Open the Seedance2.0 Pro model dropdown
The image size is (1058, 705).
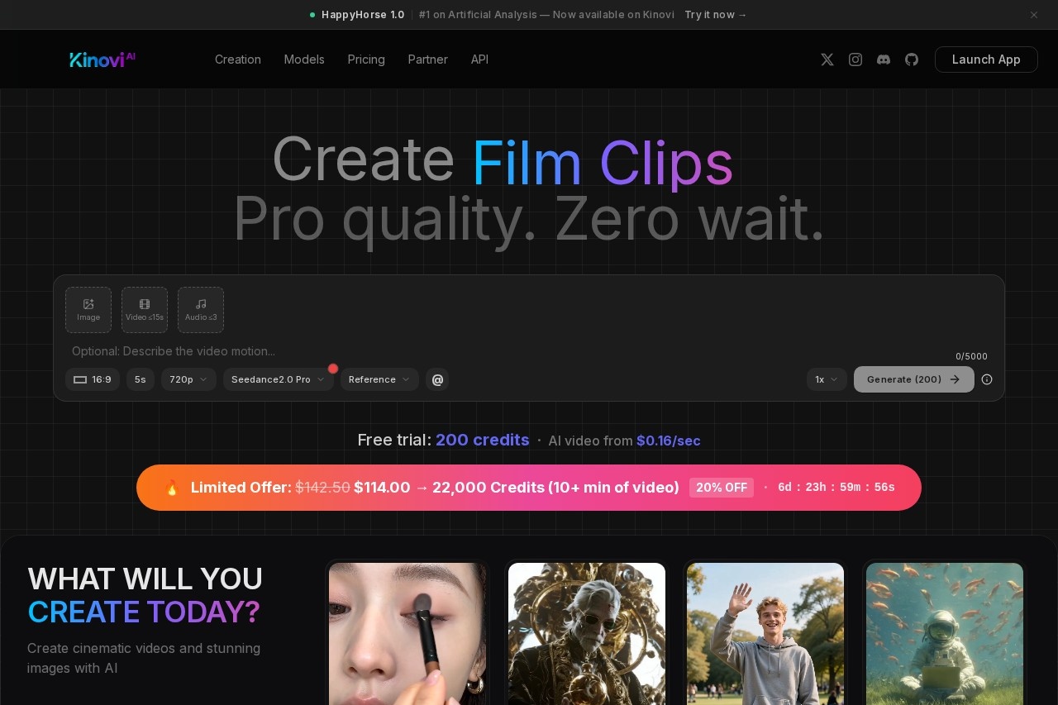coord(279,379)
